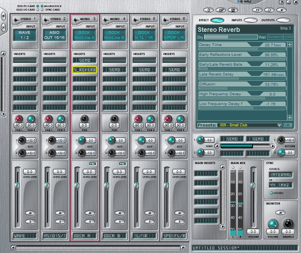Select SEND insert on strip 6
Image resolution: width=301 pixels, height=253 pixels.
click(x=174, y=70)
